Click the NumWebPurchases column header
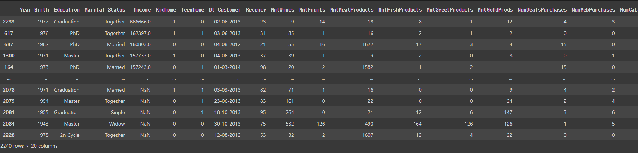The height and width of the screenshot is (153, 638). (593, 10)
